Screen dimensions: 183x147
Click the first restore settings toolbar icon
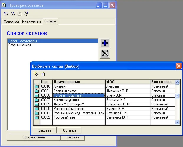(x=6, y=14)
